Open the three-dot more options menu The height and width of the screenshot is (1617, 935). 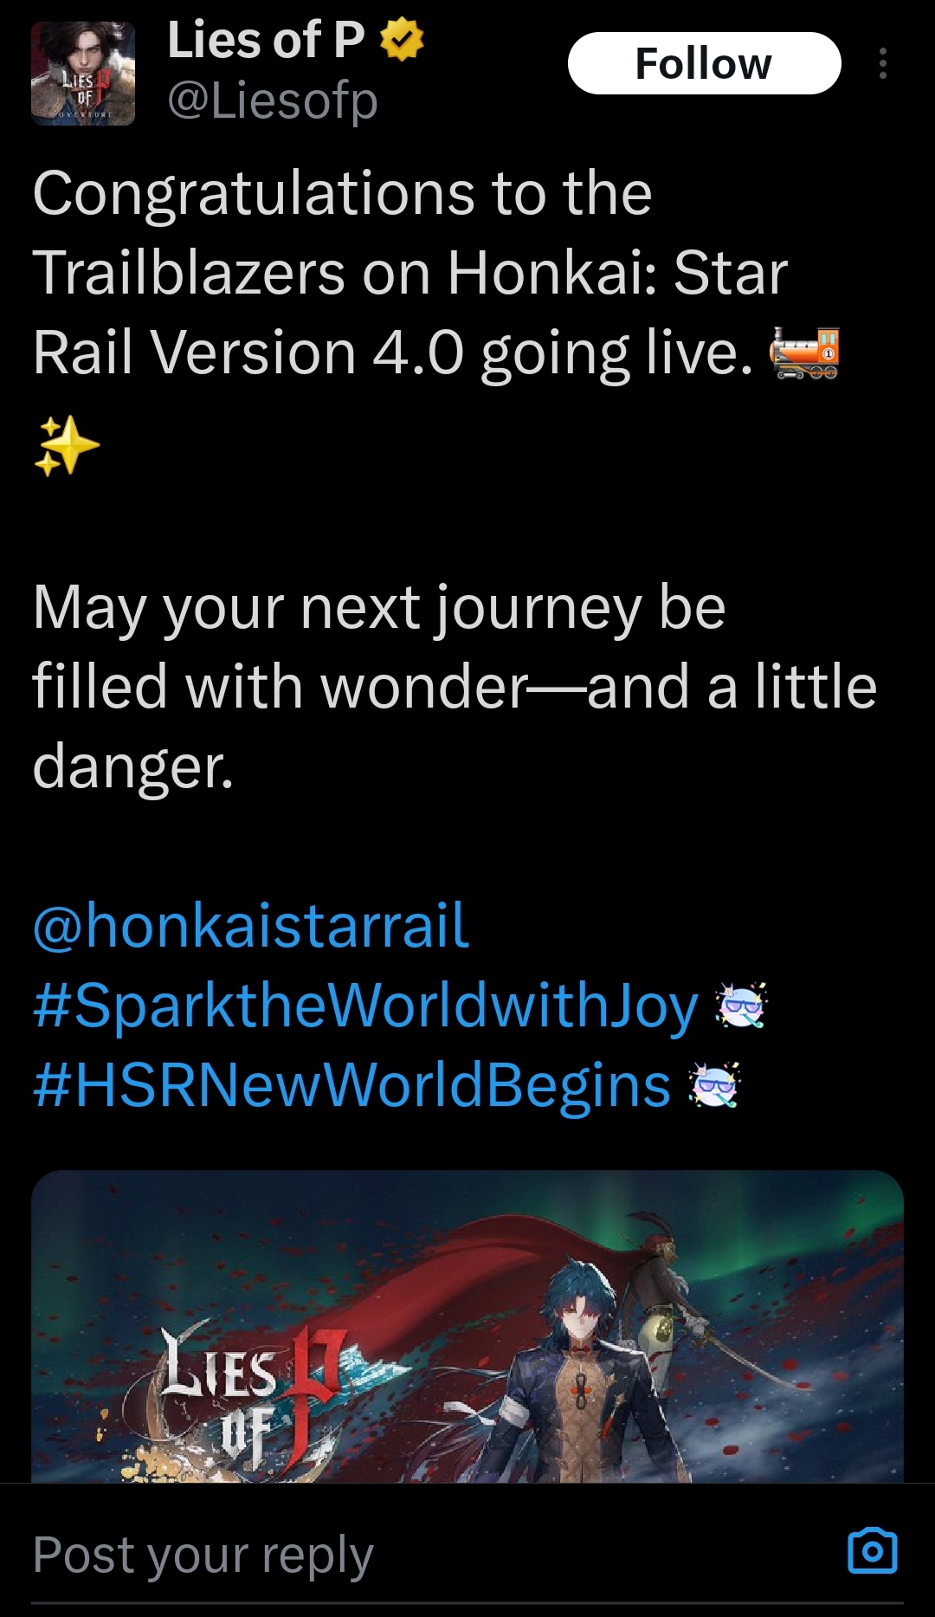point(882,63)
